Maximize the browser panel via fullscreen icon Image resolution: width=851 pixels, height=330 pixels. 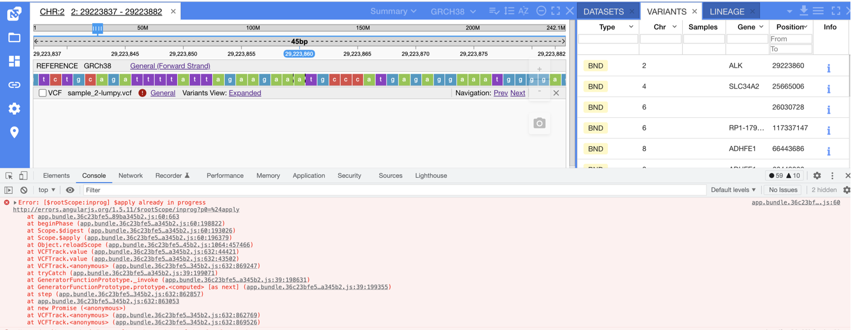[555, 11]
